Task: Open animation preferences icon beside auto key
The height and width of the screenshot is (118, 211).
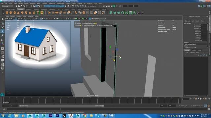Action: pos(209,106)
